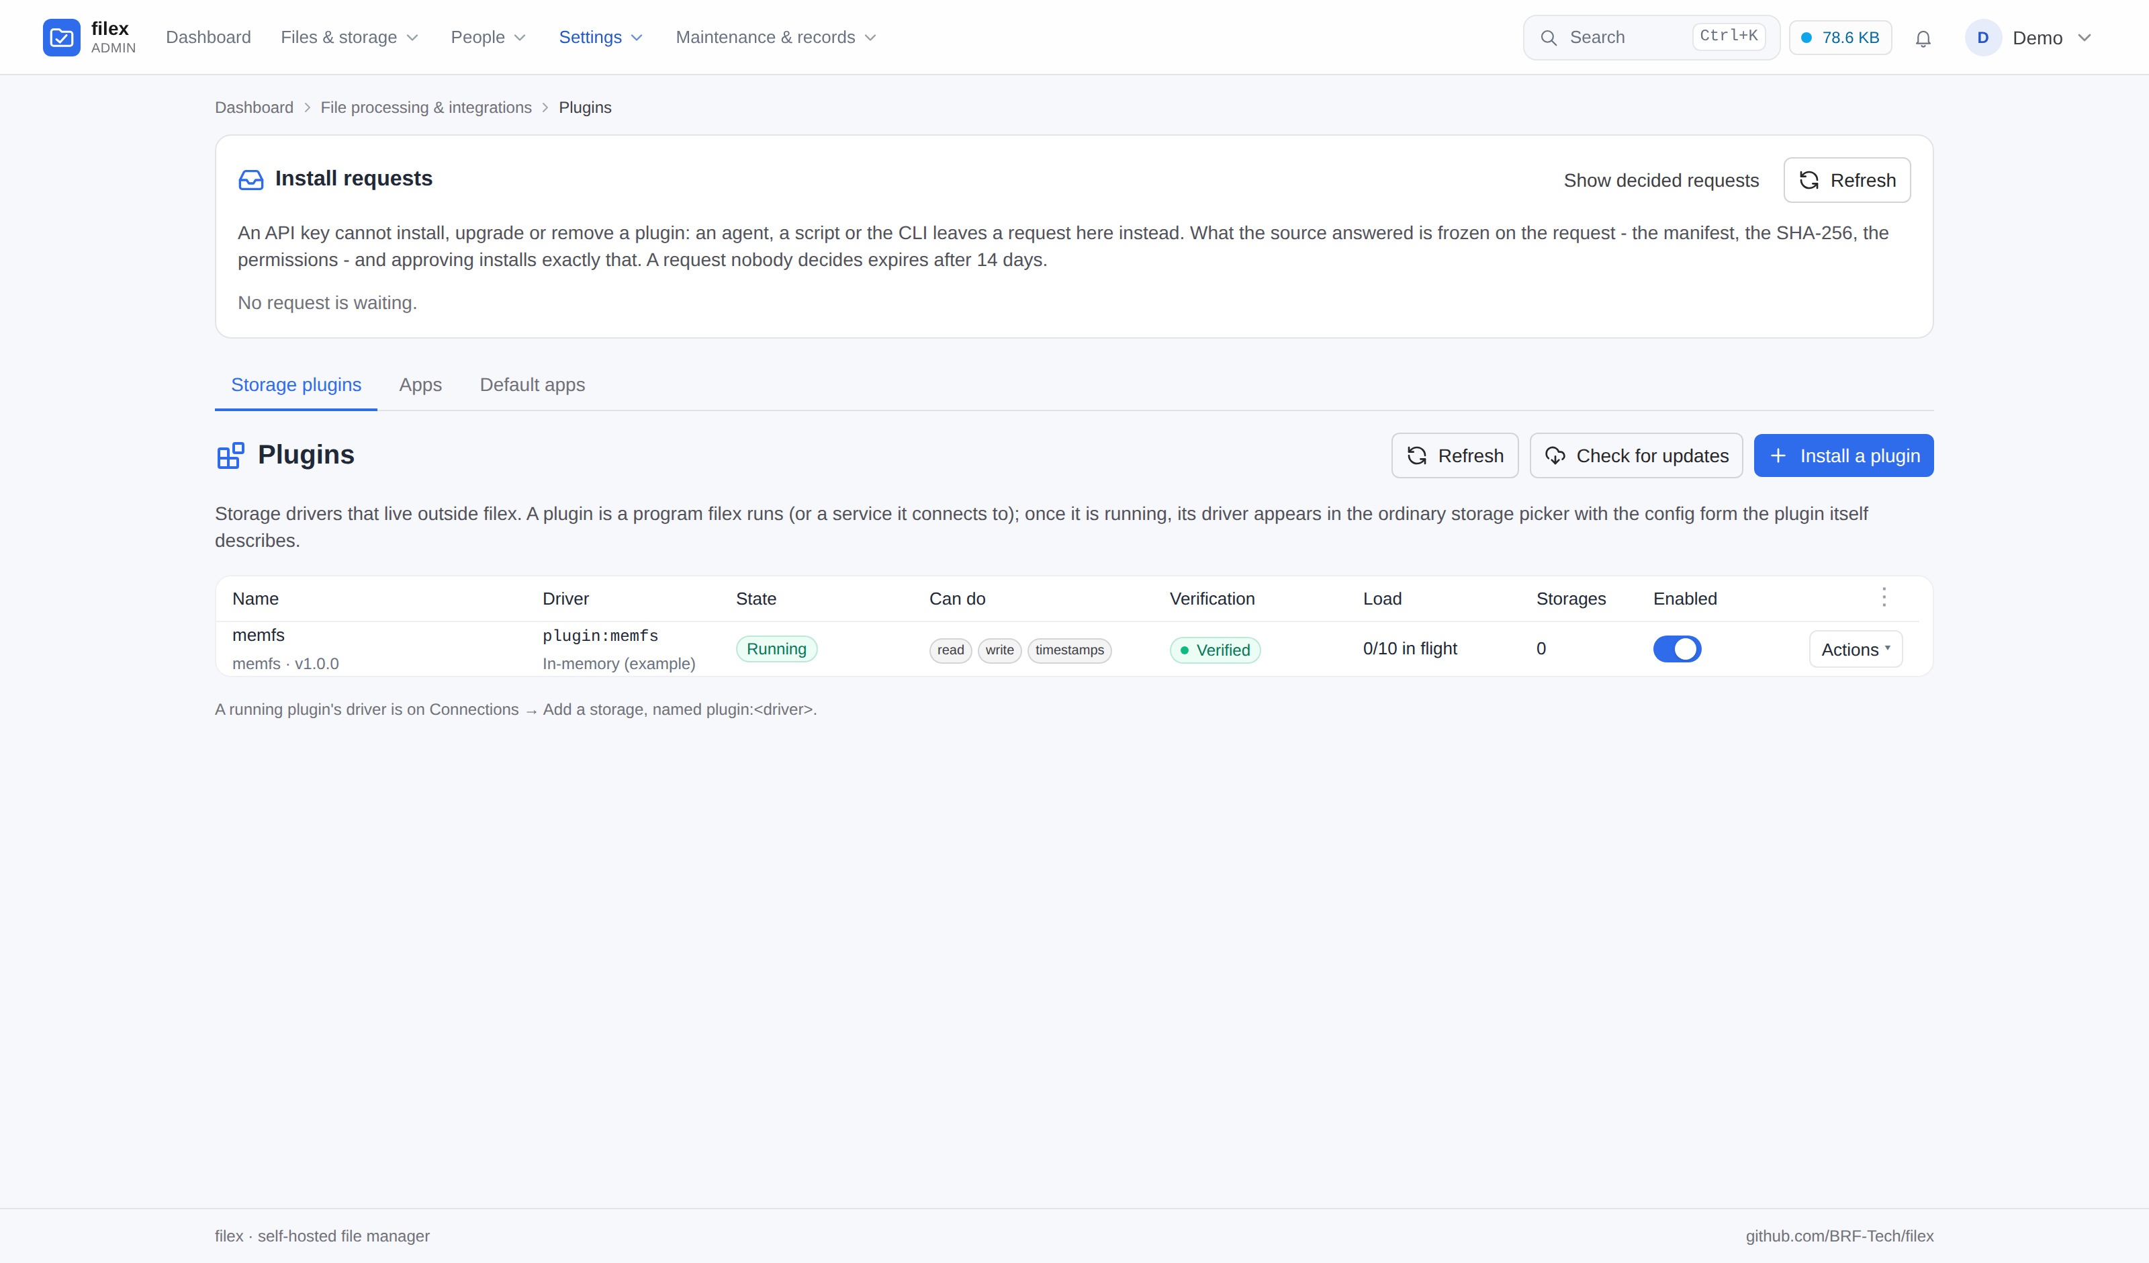Click the read capability tag

click(x=950, y=650)
